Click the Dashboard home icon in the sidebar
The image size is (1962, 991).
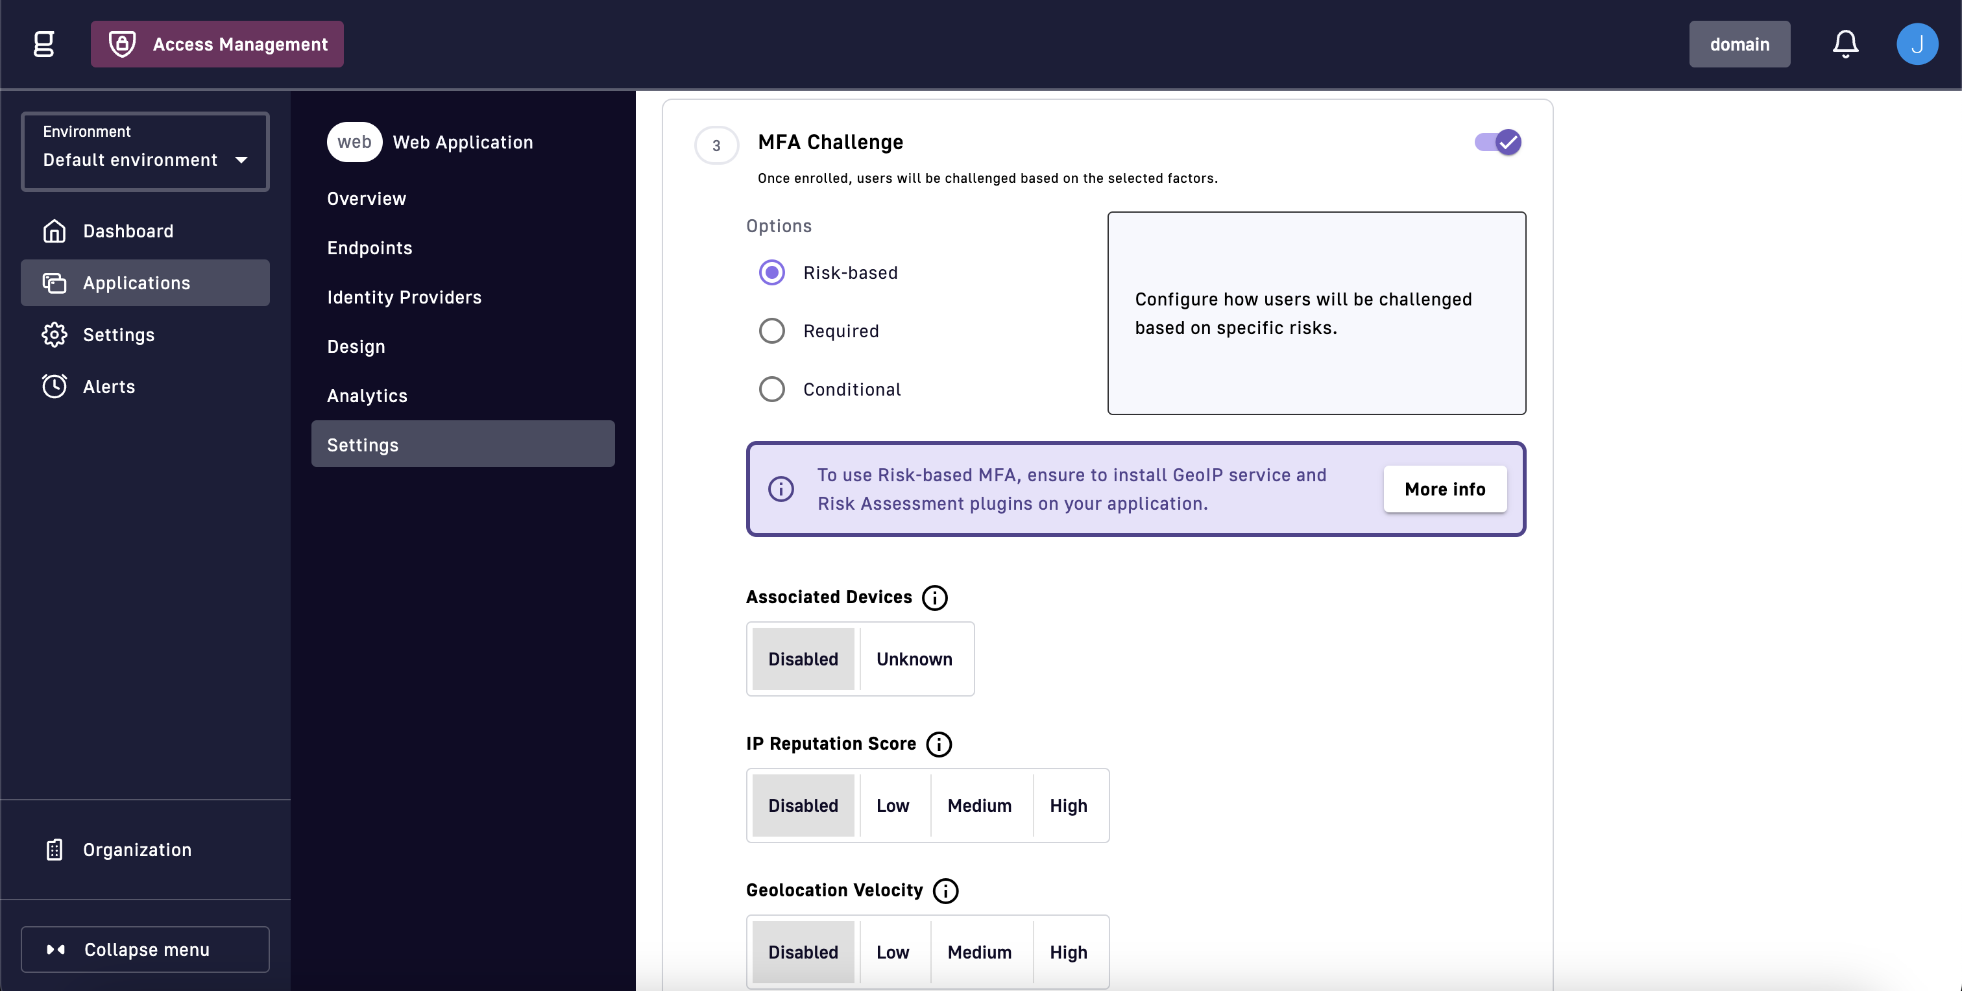coord(54,231)
